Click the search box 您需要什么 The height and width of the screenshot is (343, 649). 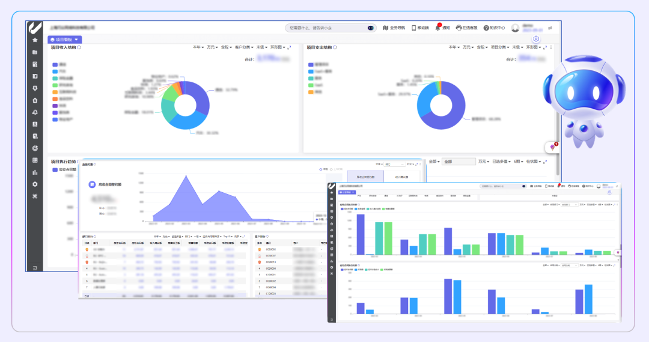pos(328,28)
